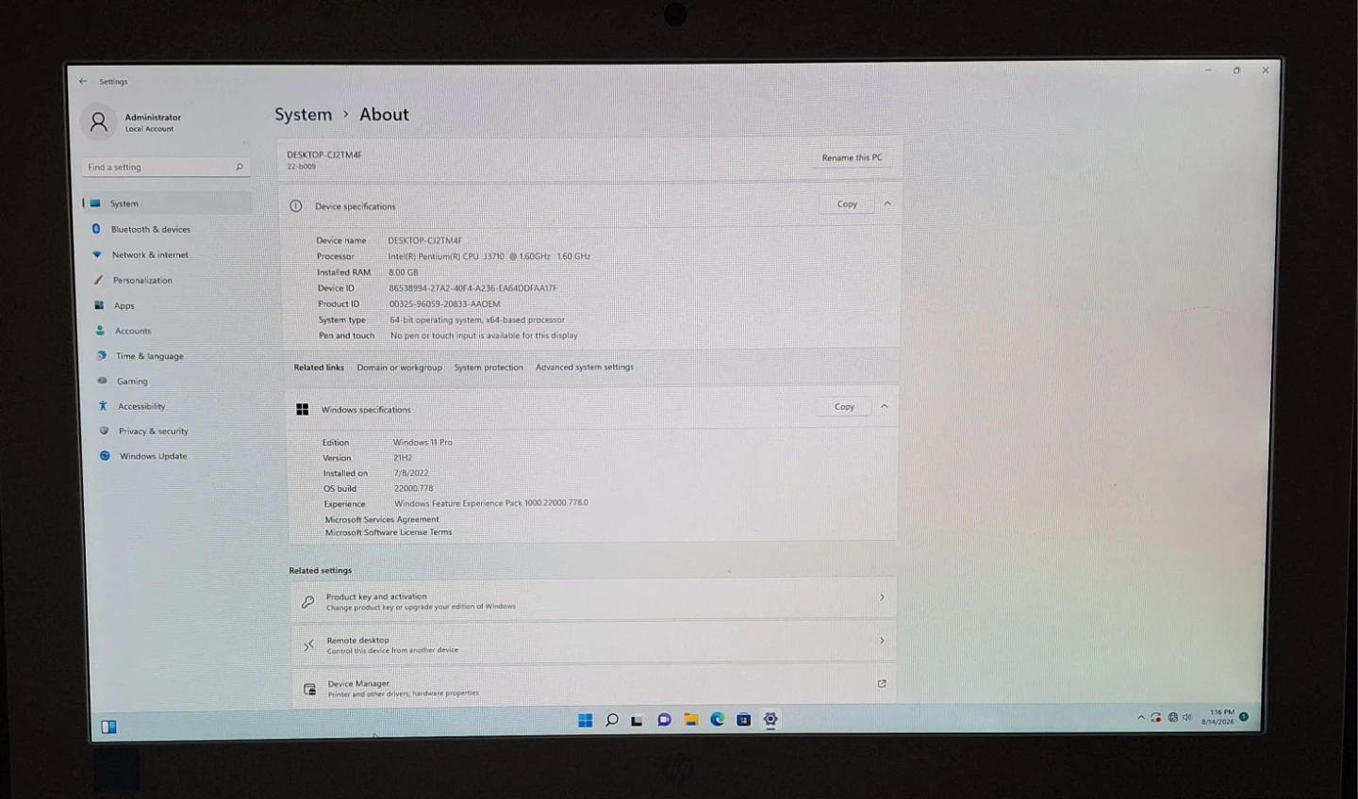Open Product key and activation

pos(593,599)
